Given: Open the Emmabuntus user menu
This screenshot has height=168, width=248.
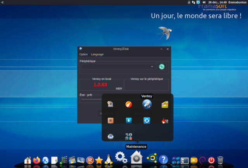Looking at the screenshot, I should click(237, 2).
